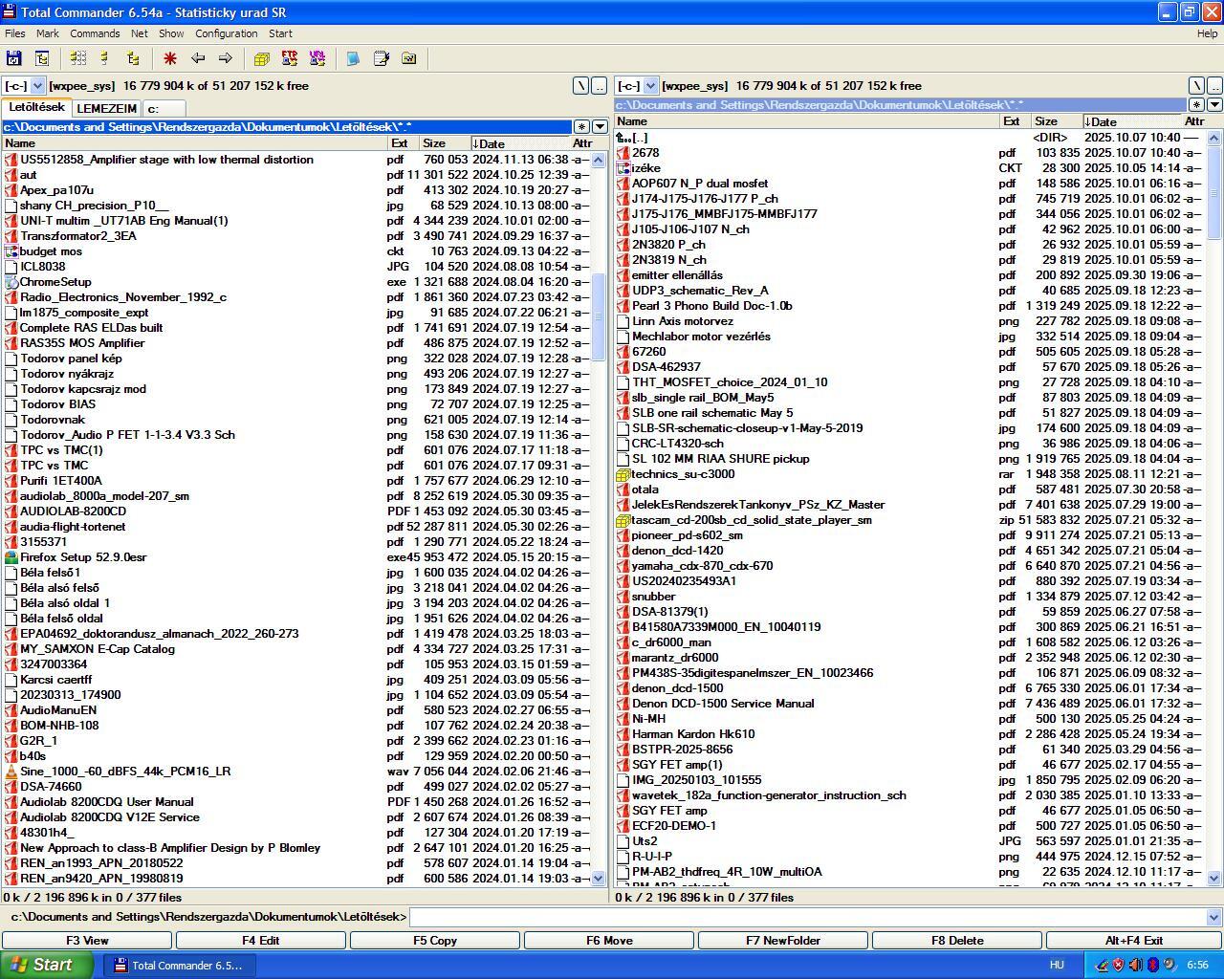Click the Total Commander taskbar button
The height and width of the screenshot is (979, 1224).
179,966
